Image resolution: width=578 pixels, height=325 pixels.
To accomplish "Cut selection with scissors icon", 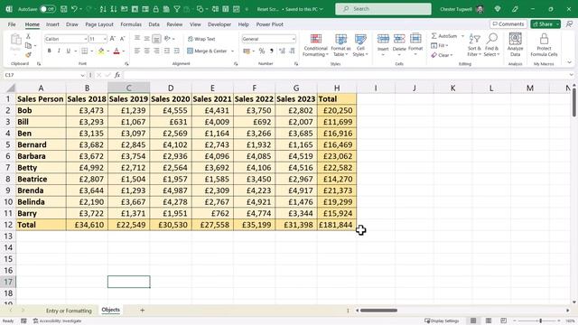I will [x=28, y=36].
